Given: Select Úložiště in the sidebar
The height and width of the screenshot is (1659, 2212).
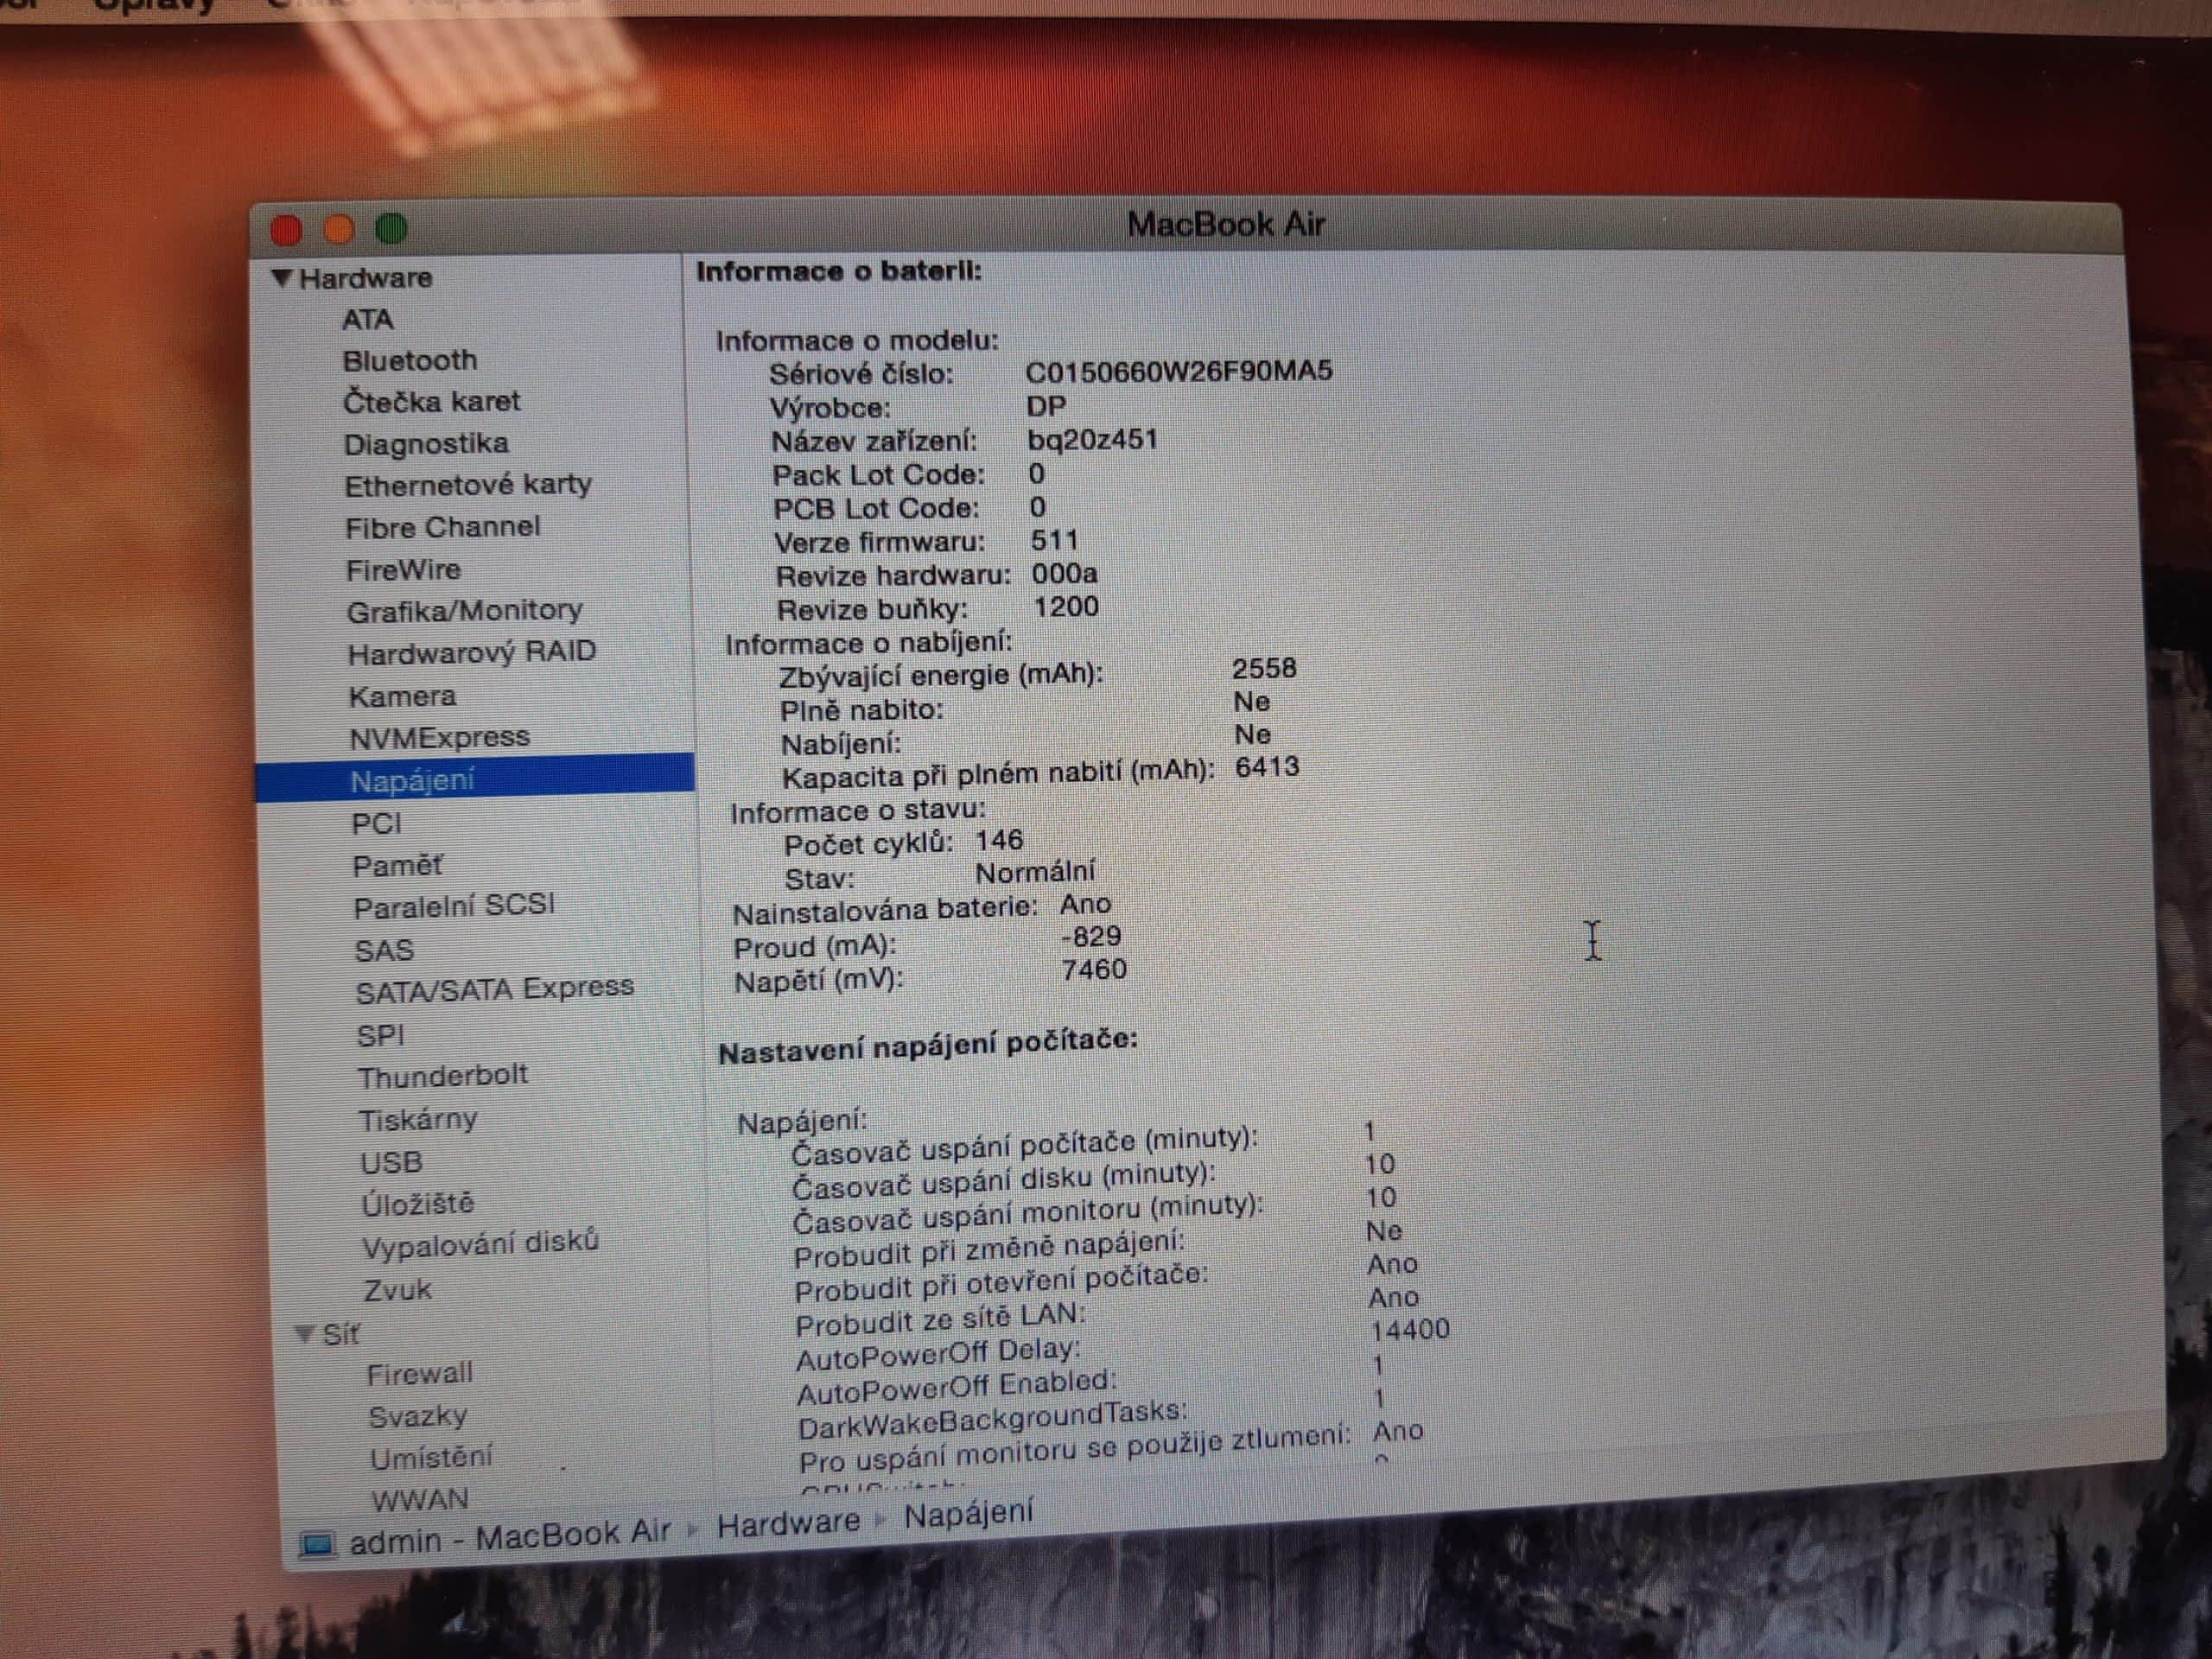Looking at the screenshot, I should (417, 1203).
